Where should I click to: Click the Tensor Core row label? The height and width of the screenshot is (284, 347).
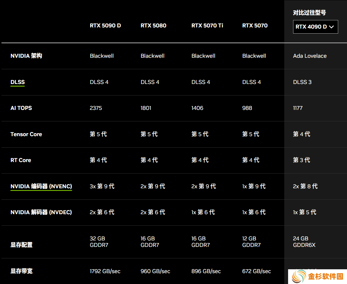26,134
